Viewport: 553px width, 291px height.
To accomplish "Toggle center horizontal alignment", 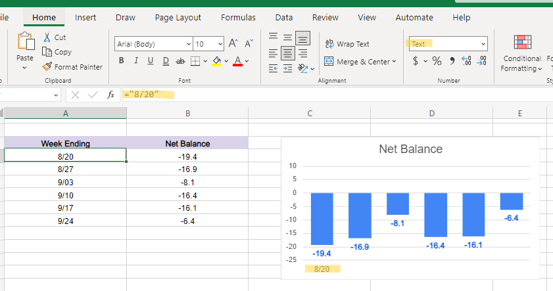I will click(288, 53).
